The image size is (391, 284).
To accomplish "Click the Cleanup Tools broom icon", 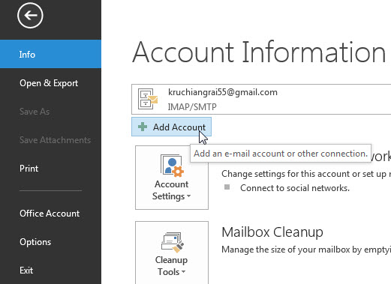I will point(173,242).
